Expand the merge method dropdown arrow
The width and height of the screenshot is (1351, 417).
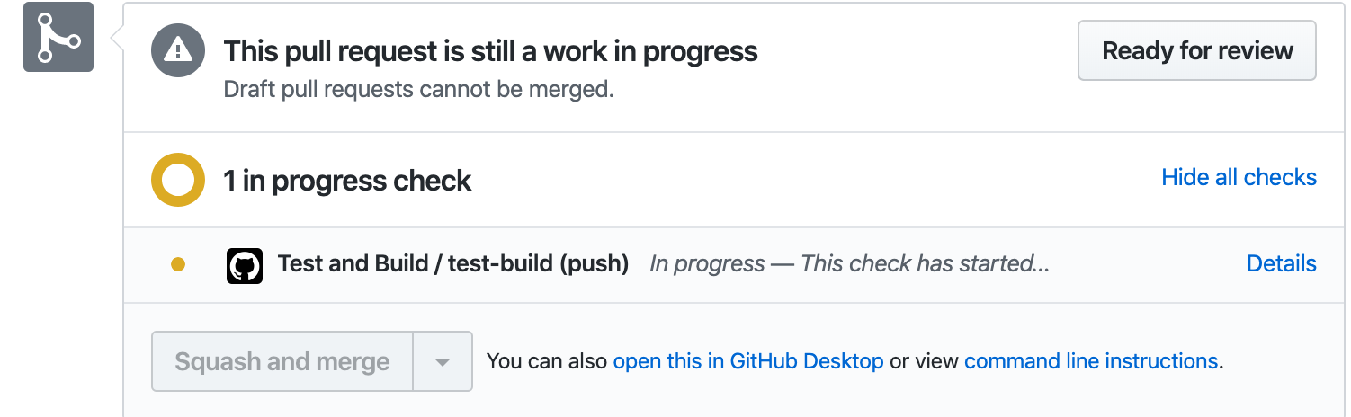[x=443, y=361]
